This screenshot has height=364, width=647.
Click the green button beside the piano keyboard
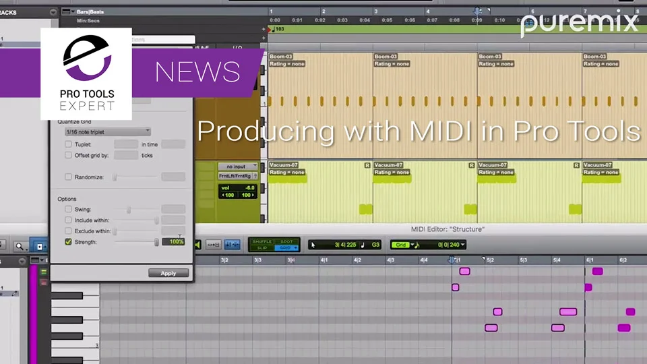tap(43, 272)
